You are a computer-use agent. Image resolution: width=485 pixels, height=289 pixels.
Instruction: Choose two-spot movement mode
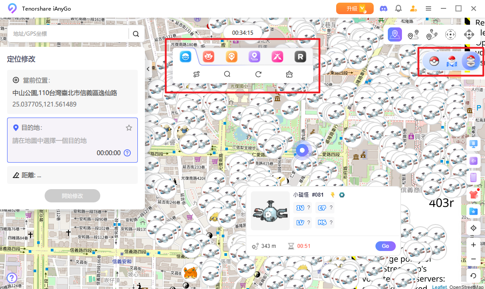(x=413, y=34)
